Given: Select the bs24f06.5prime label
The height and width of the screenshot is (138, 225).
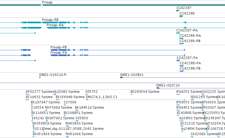Looking at the screenshot, I should [194, 129].
